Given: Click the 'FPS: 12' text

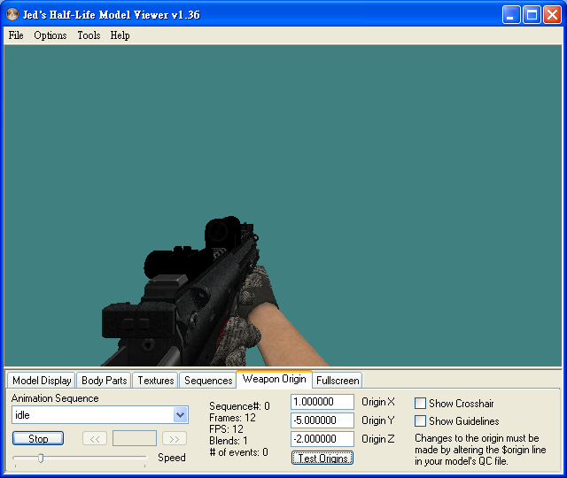Looking at the screenshot, I should click(226, 429).
